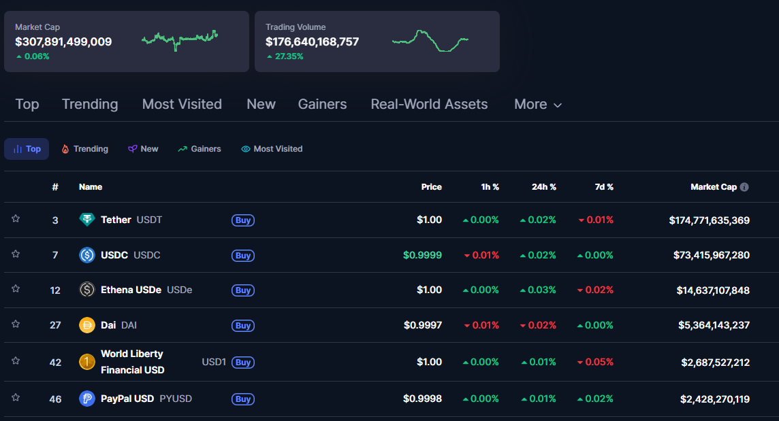Image resolution: width=779 pixels, height=421 pixels.
Task: Star World Liberty Financial USD in watchlist
Action: (x=16, y=360)
